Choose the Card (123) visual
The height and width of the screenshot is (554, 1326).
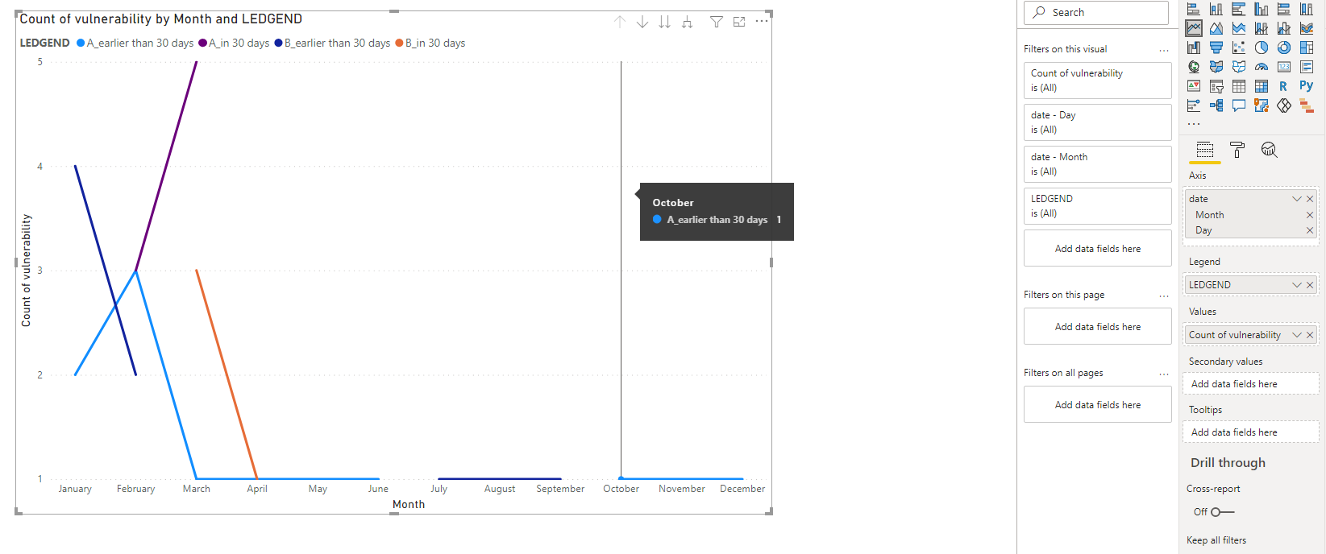(x=1284, y=67)
